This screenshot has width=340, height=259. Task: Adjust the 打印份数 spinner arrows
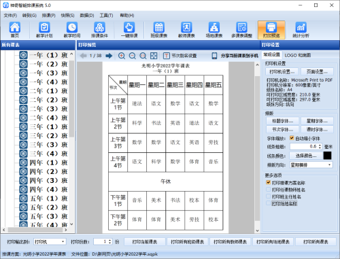(x=110, y=241)
